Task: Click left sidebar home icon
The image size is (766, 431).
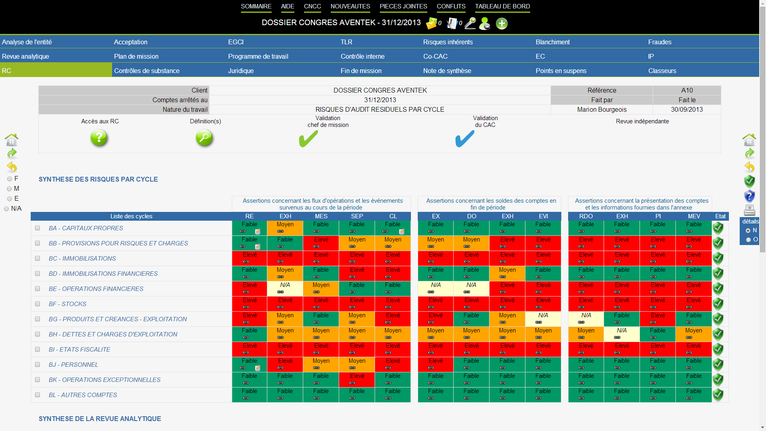Action: (x=12, y=139)
